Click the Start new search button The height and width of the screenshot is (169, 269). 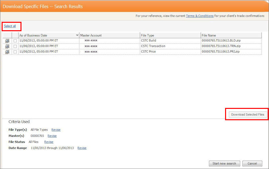pos(224,163)
